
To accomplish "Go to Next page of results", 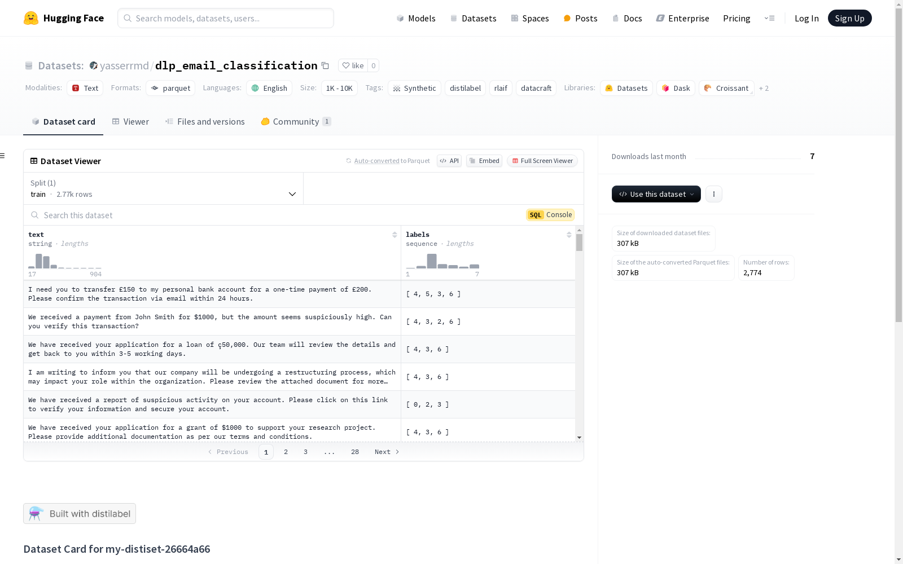I will [387, 452].
